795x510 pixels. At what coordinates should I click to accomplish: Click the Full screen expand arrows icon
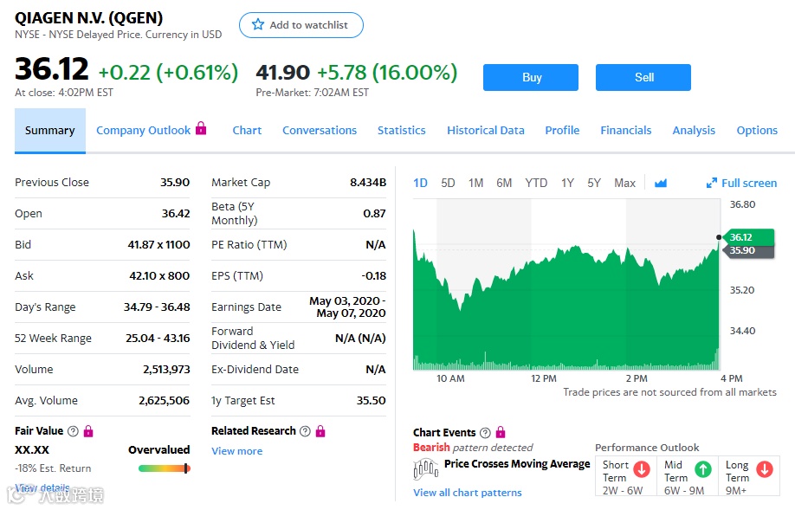(711, 183)
